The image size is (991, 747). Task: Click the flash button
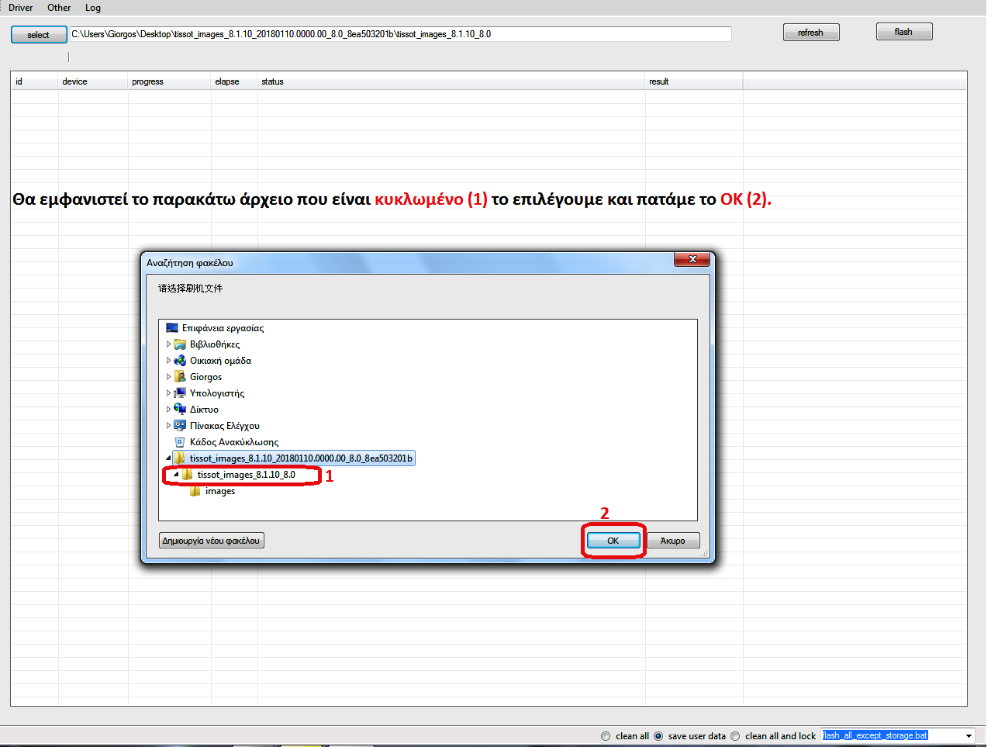coord(903,32)
